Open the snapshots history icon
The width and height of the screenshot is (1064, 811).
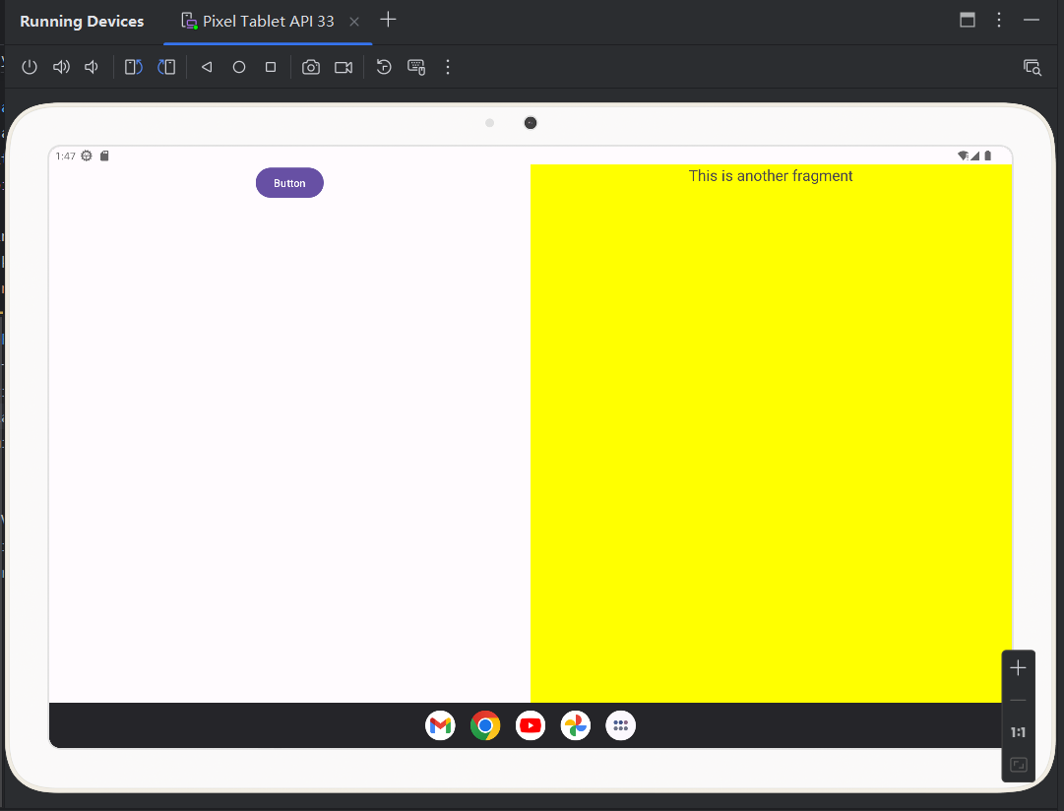pos(384,67)
